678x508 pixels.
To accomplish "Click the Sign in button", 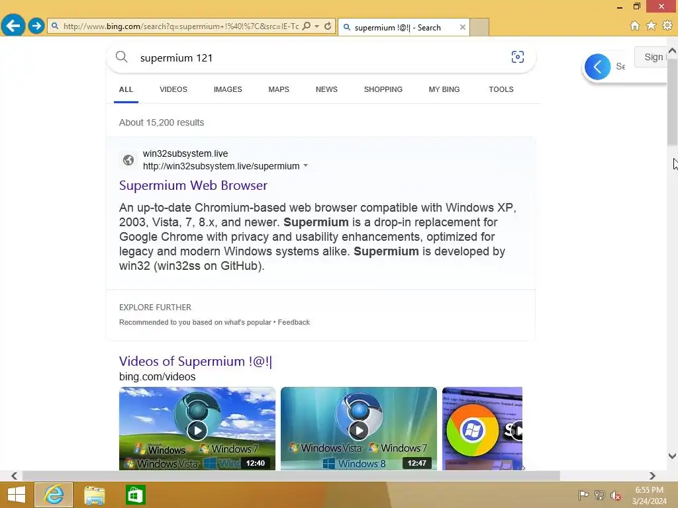I will (x=651, y=57).
